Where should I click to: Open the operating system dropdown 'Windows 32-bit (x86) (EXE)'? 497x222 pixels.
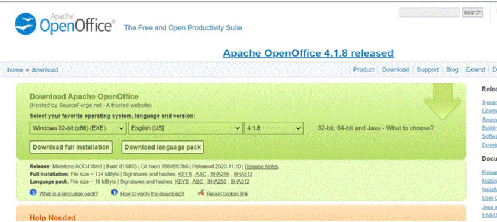click(78, 128)
